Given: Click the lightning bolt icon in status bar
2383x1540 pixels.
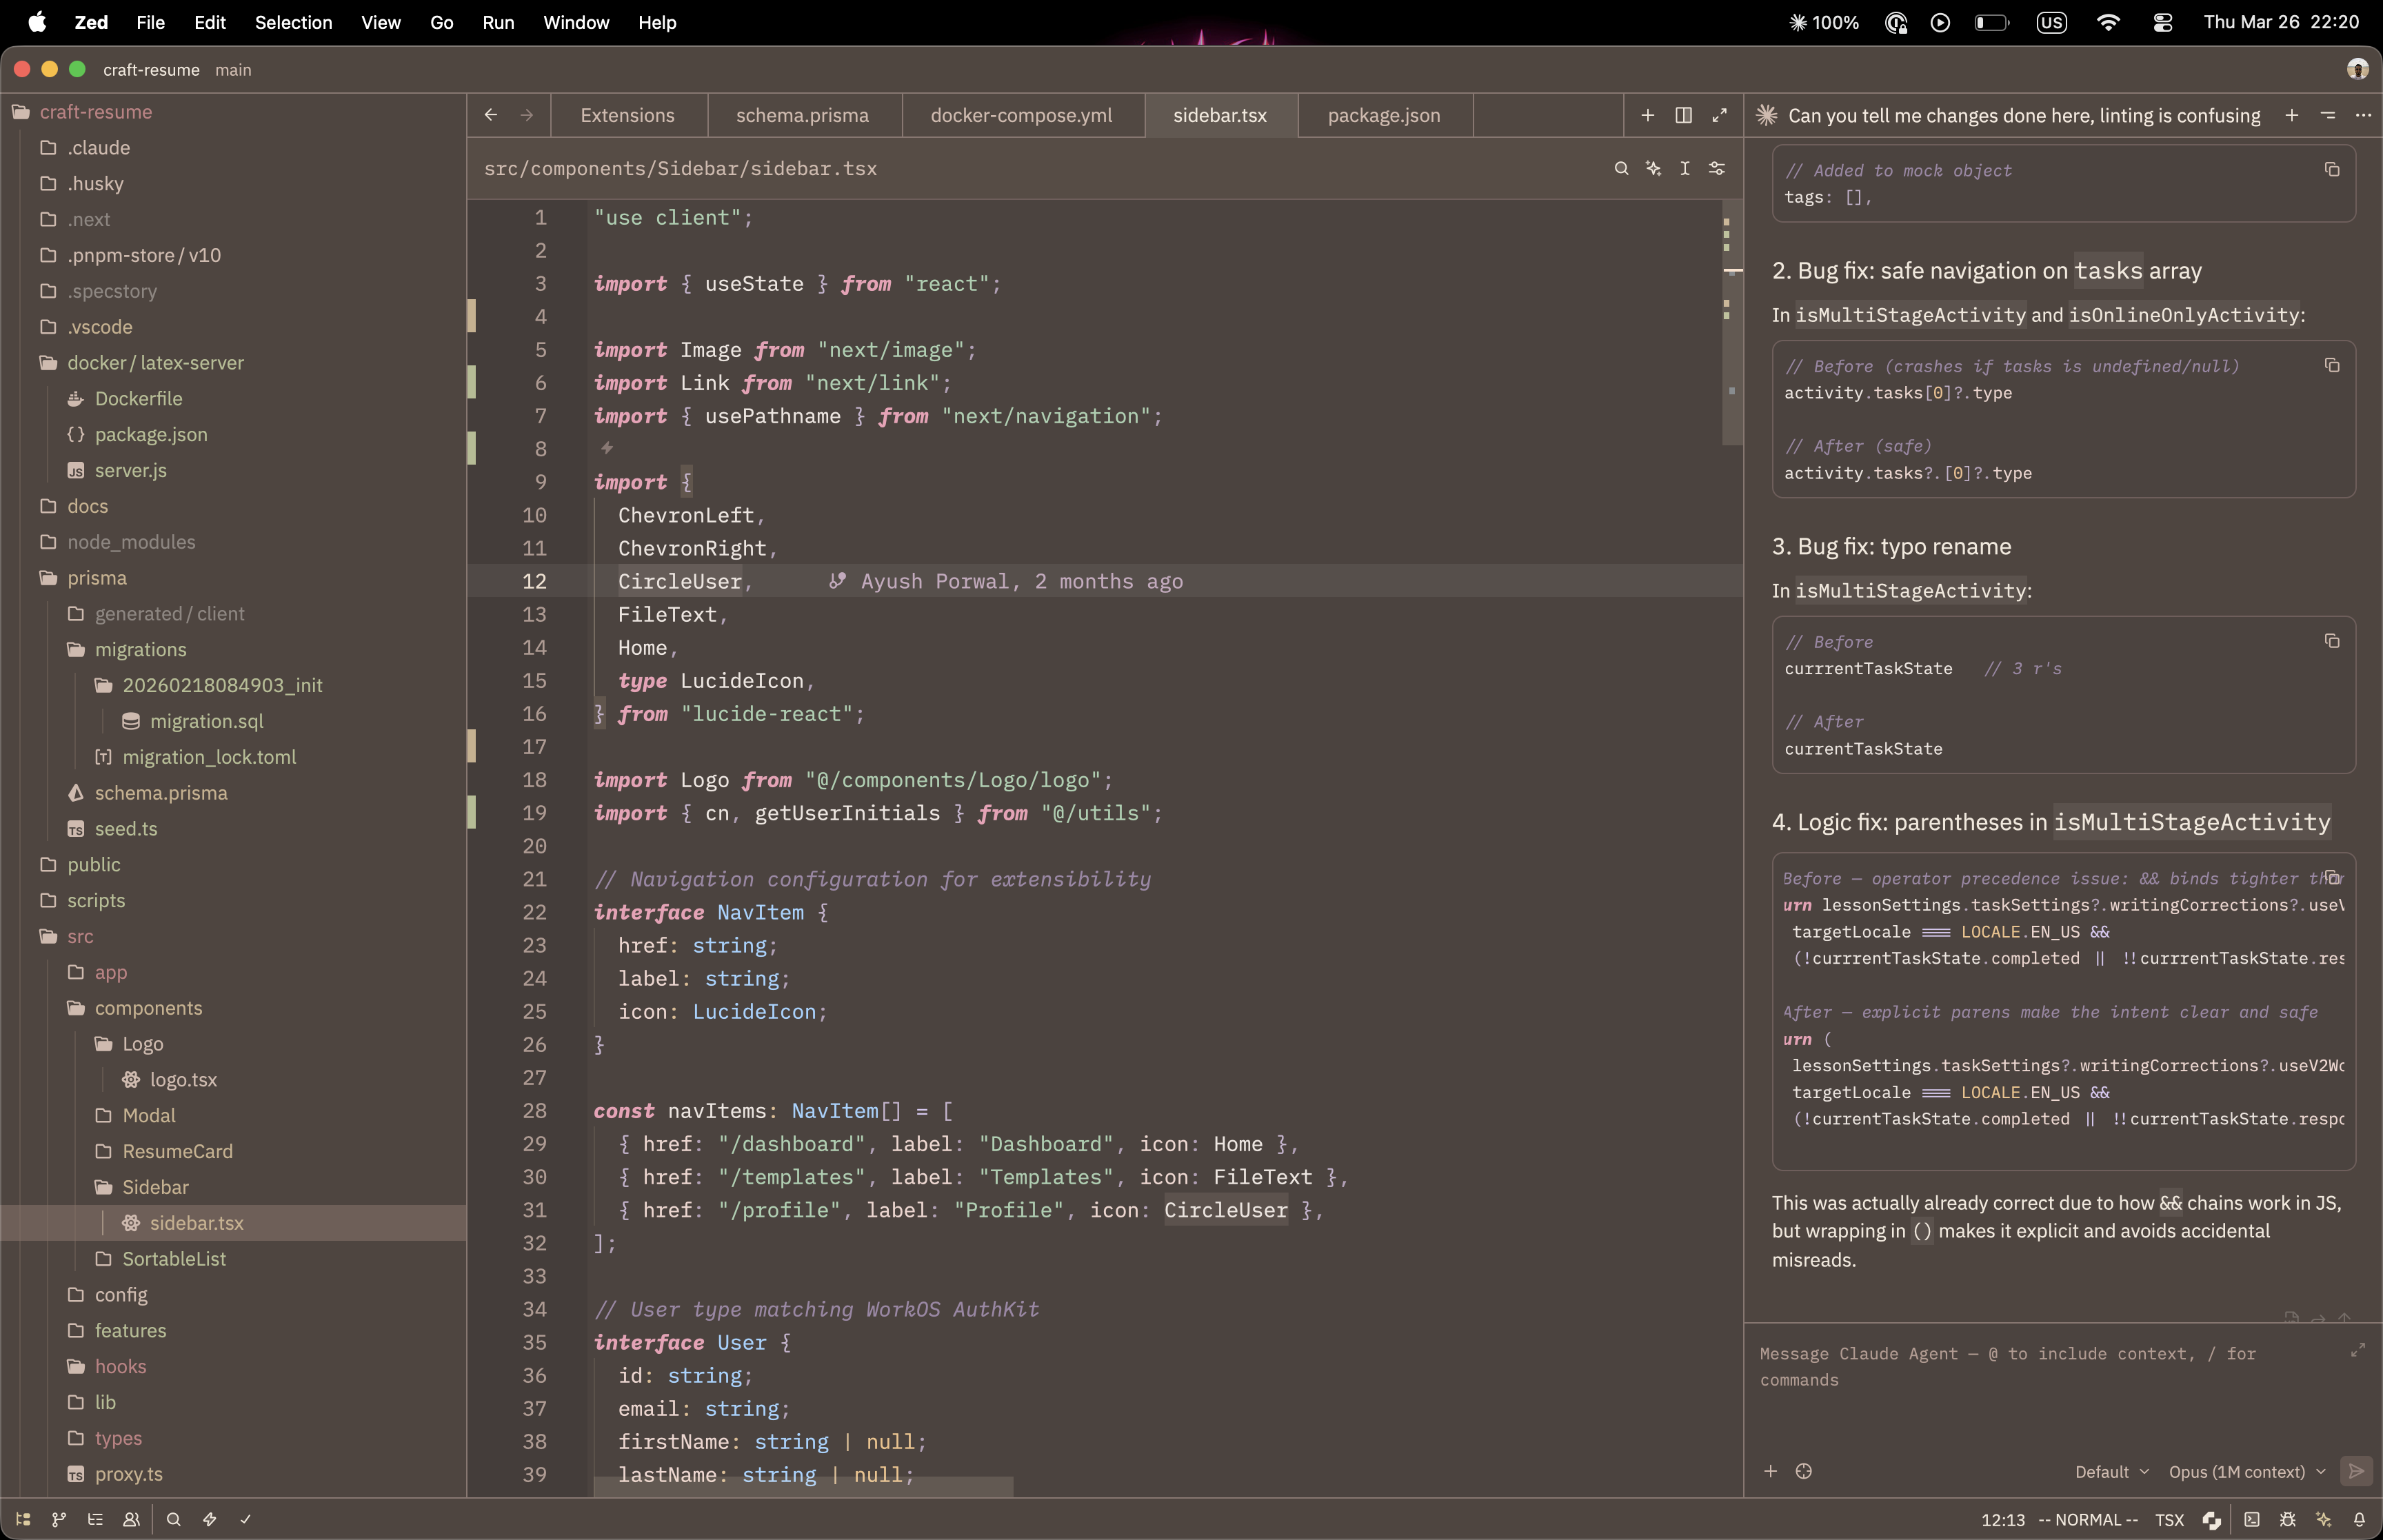Looking at the screenshot, I should (209, 1519).
